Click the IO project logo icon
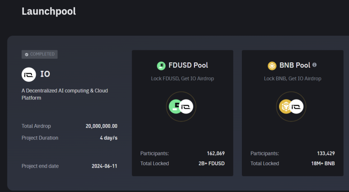This screenshot has width=349, height=192. click(x=29, y=75)
